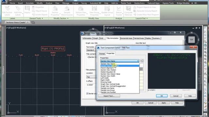The height and width of the screenshot is (117, 209).
Task: Select Right Width option
Action: [x=120, y=80]
